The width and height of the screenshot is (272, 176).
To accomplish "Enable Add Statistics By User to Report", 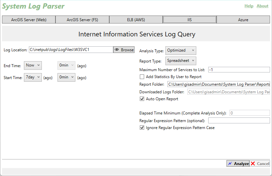I will 142,77.
